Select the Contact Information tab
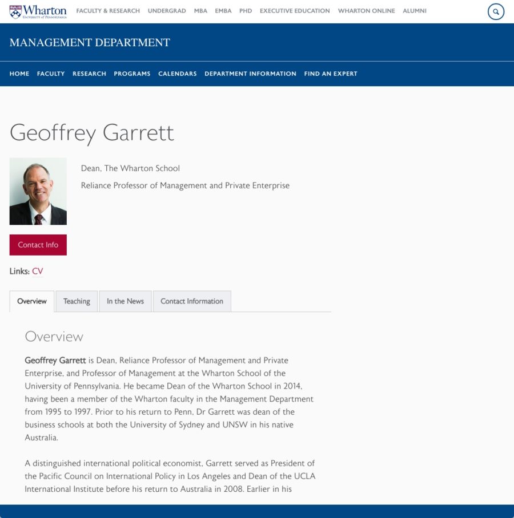 coord(192,301)
